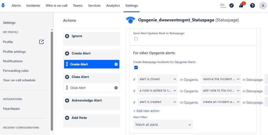Open the user avatar A menu
The height and width of the screenshot is (135, 268).
click(263, 6)
